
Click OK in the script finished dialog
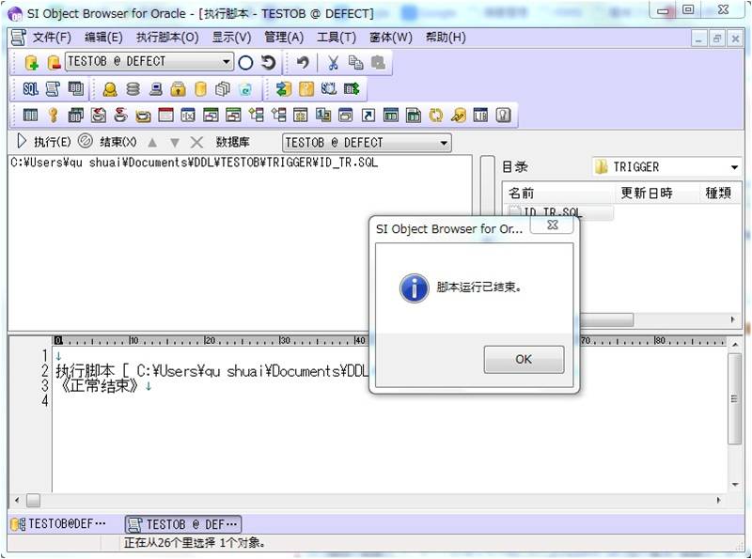pyautogui.click(x=524, y=359)
